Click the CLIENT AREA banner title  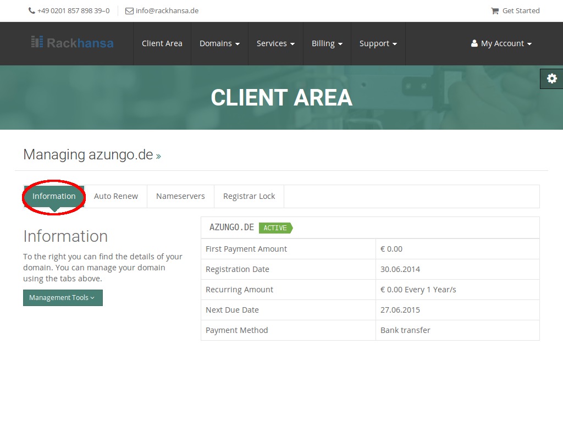[x=281, y=98]
